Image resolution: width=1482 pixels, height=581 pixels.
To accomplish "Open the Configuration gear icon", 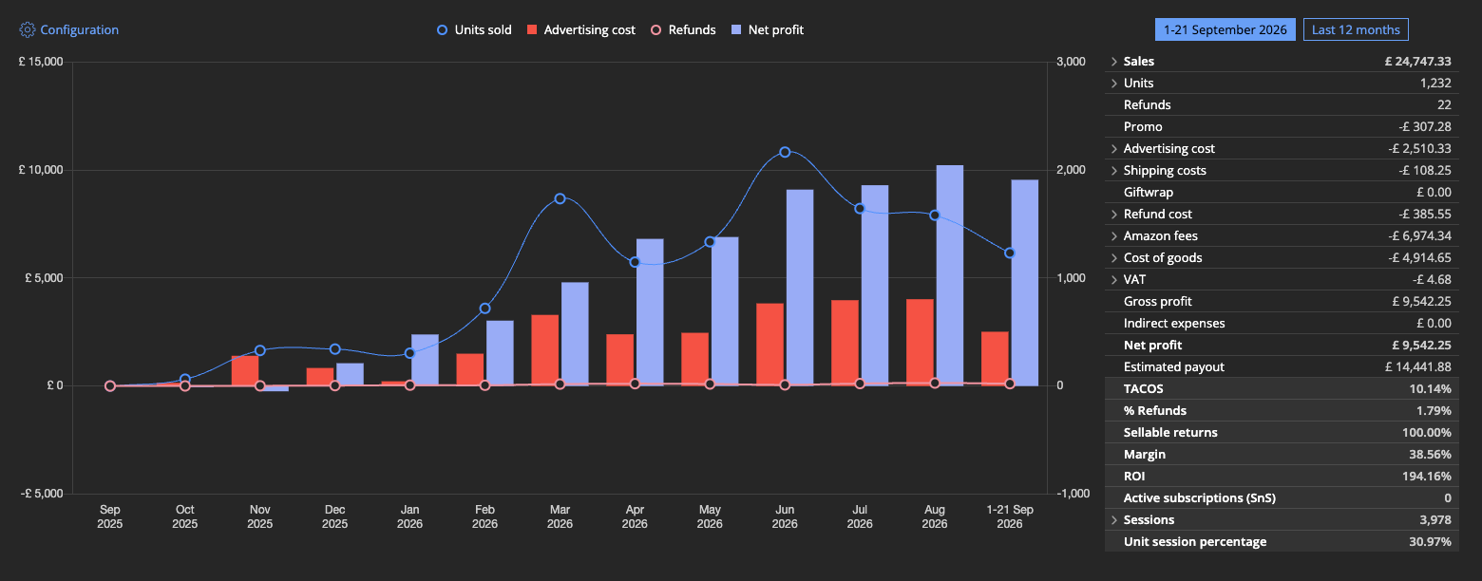I will click(x=28, y=30).
